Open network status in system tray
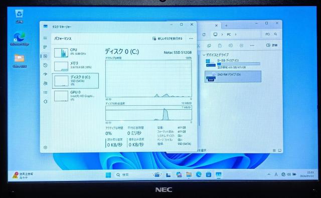 (283, 174)
